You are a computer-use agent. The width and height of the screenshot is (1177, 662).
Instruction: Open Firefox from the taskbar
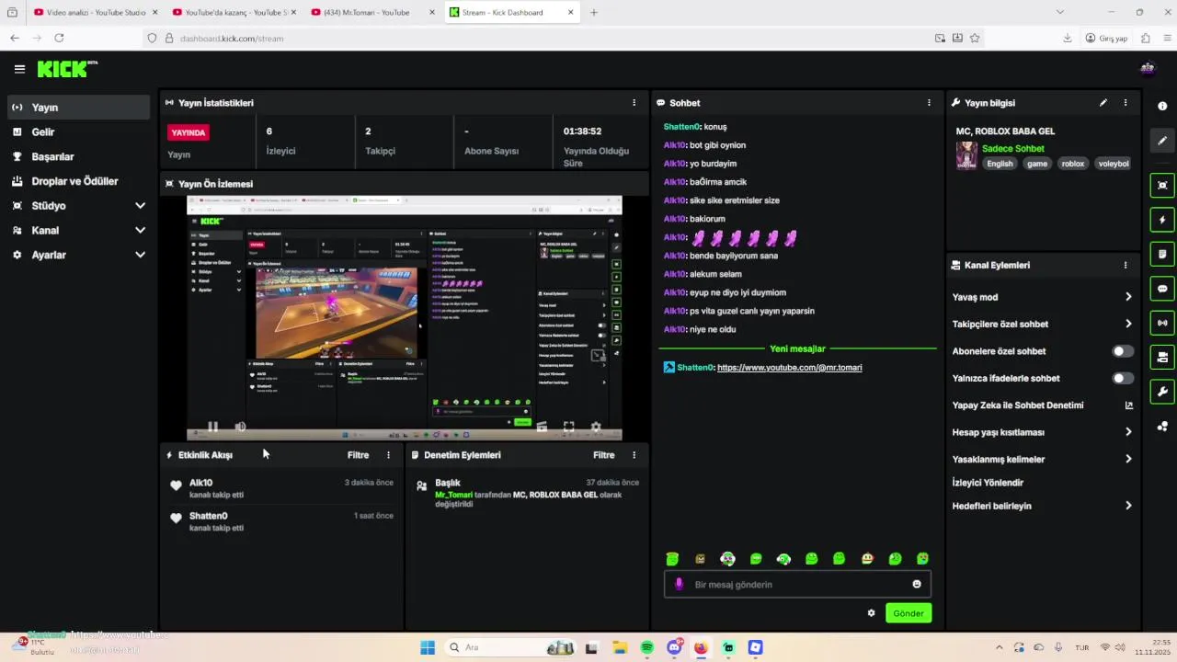click(x=701, y=647)
